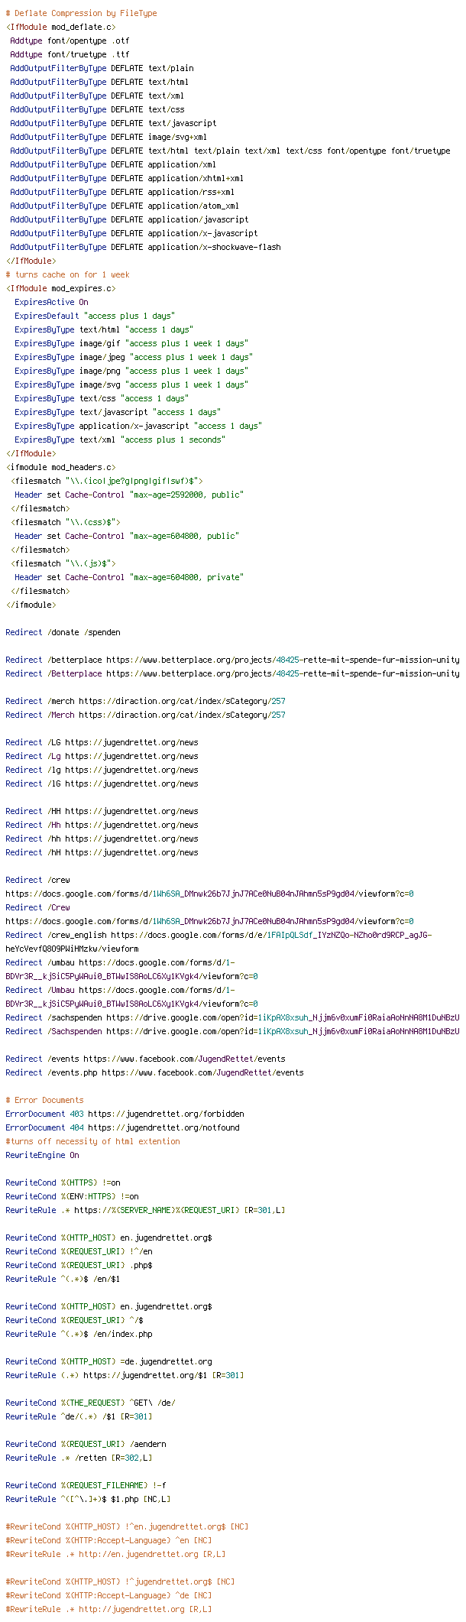Click the 'ExpiresByType image/jpeg' line

pos(134,358)
